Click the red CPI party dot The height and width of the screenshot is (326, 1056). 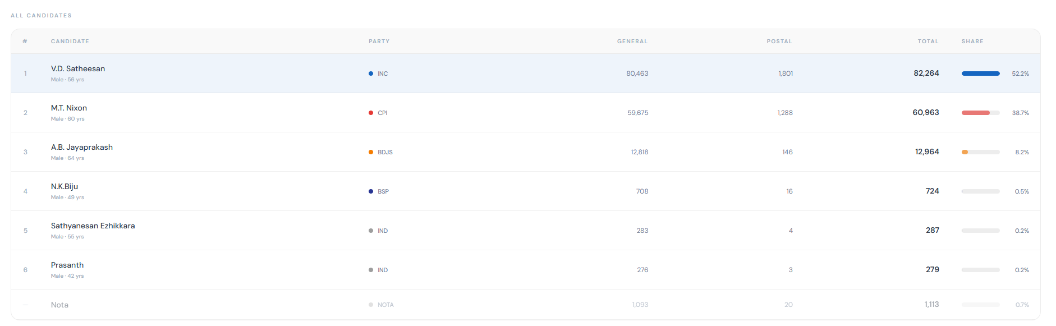pos(371,113)
